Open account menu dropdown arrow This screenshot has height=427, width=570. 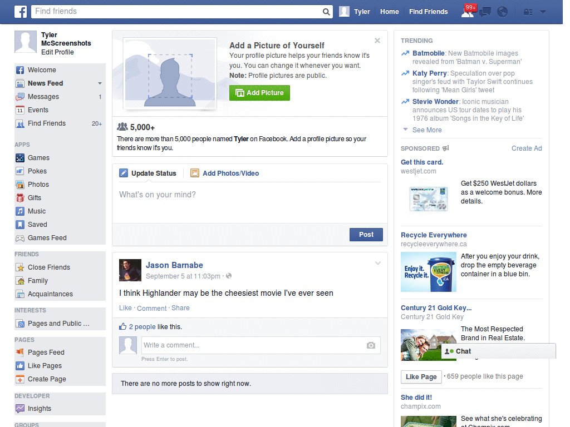543,12
